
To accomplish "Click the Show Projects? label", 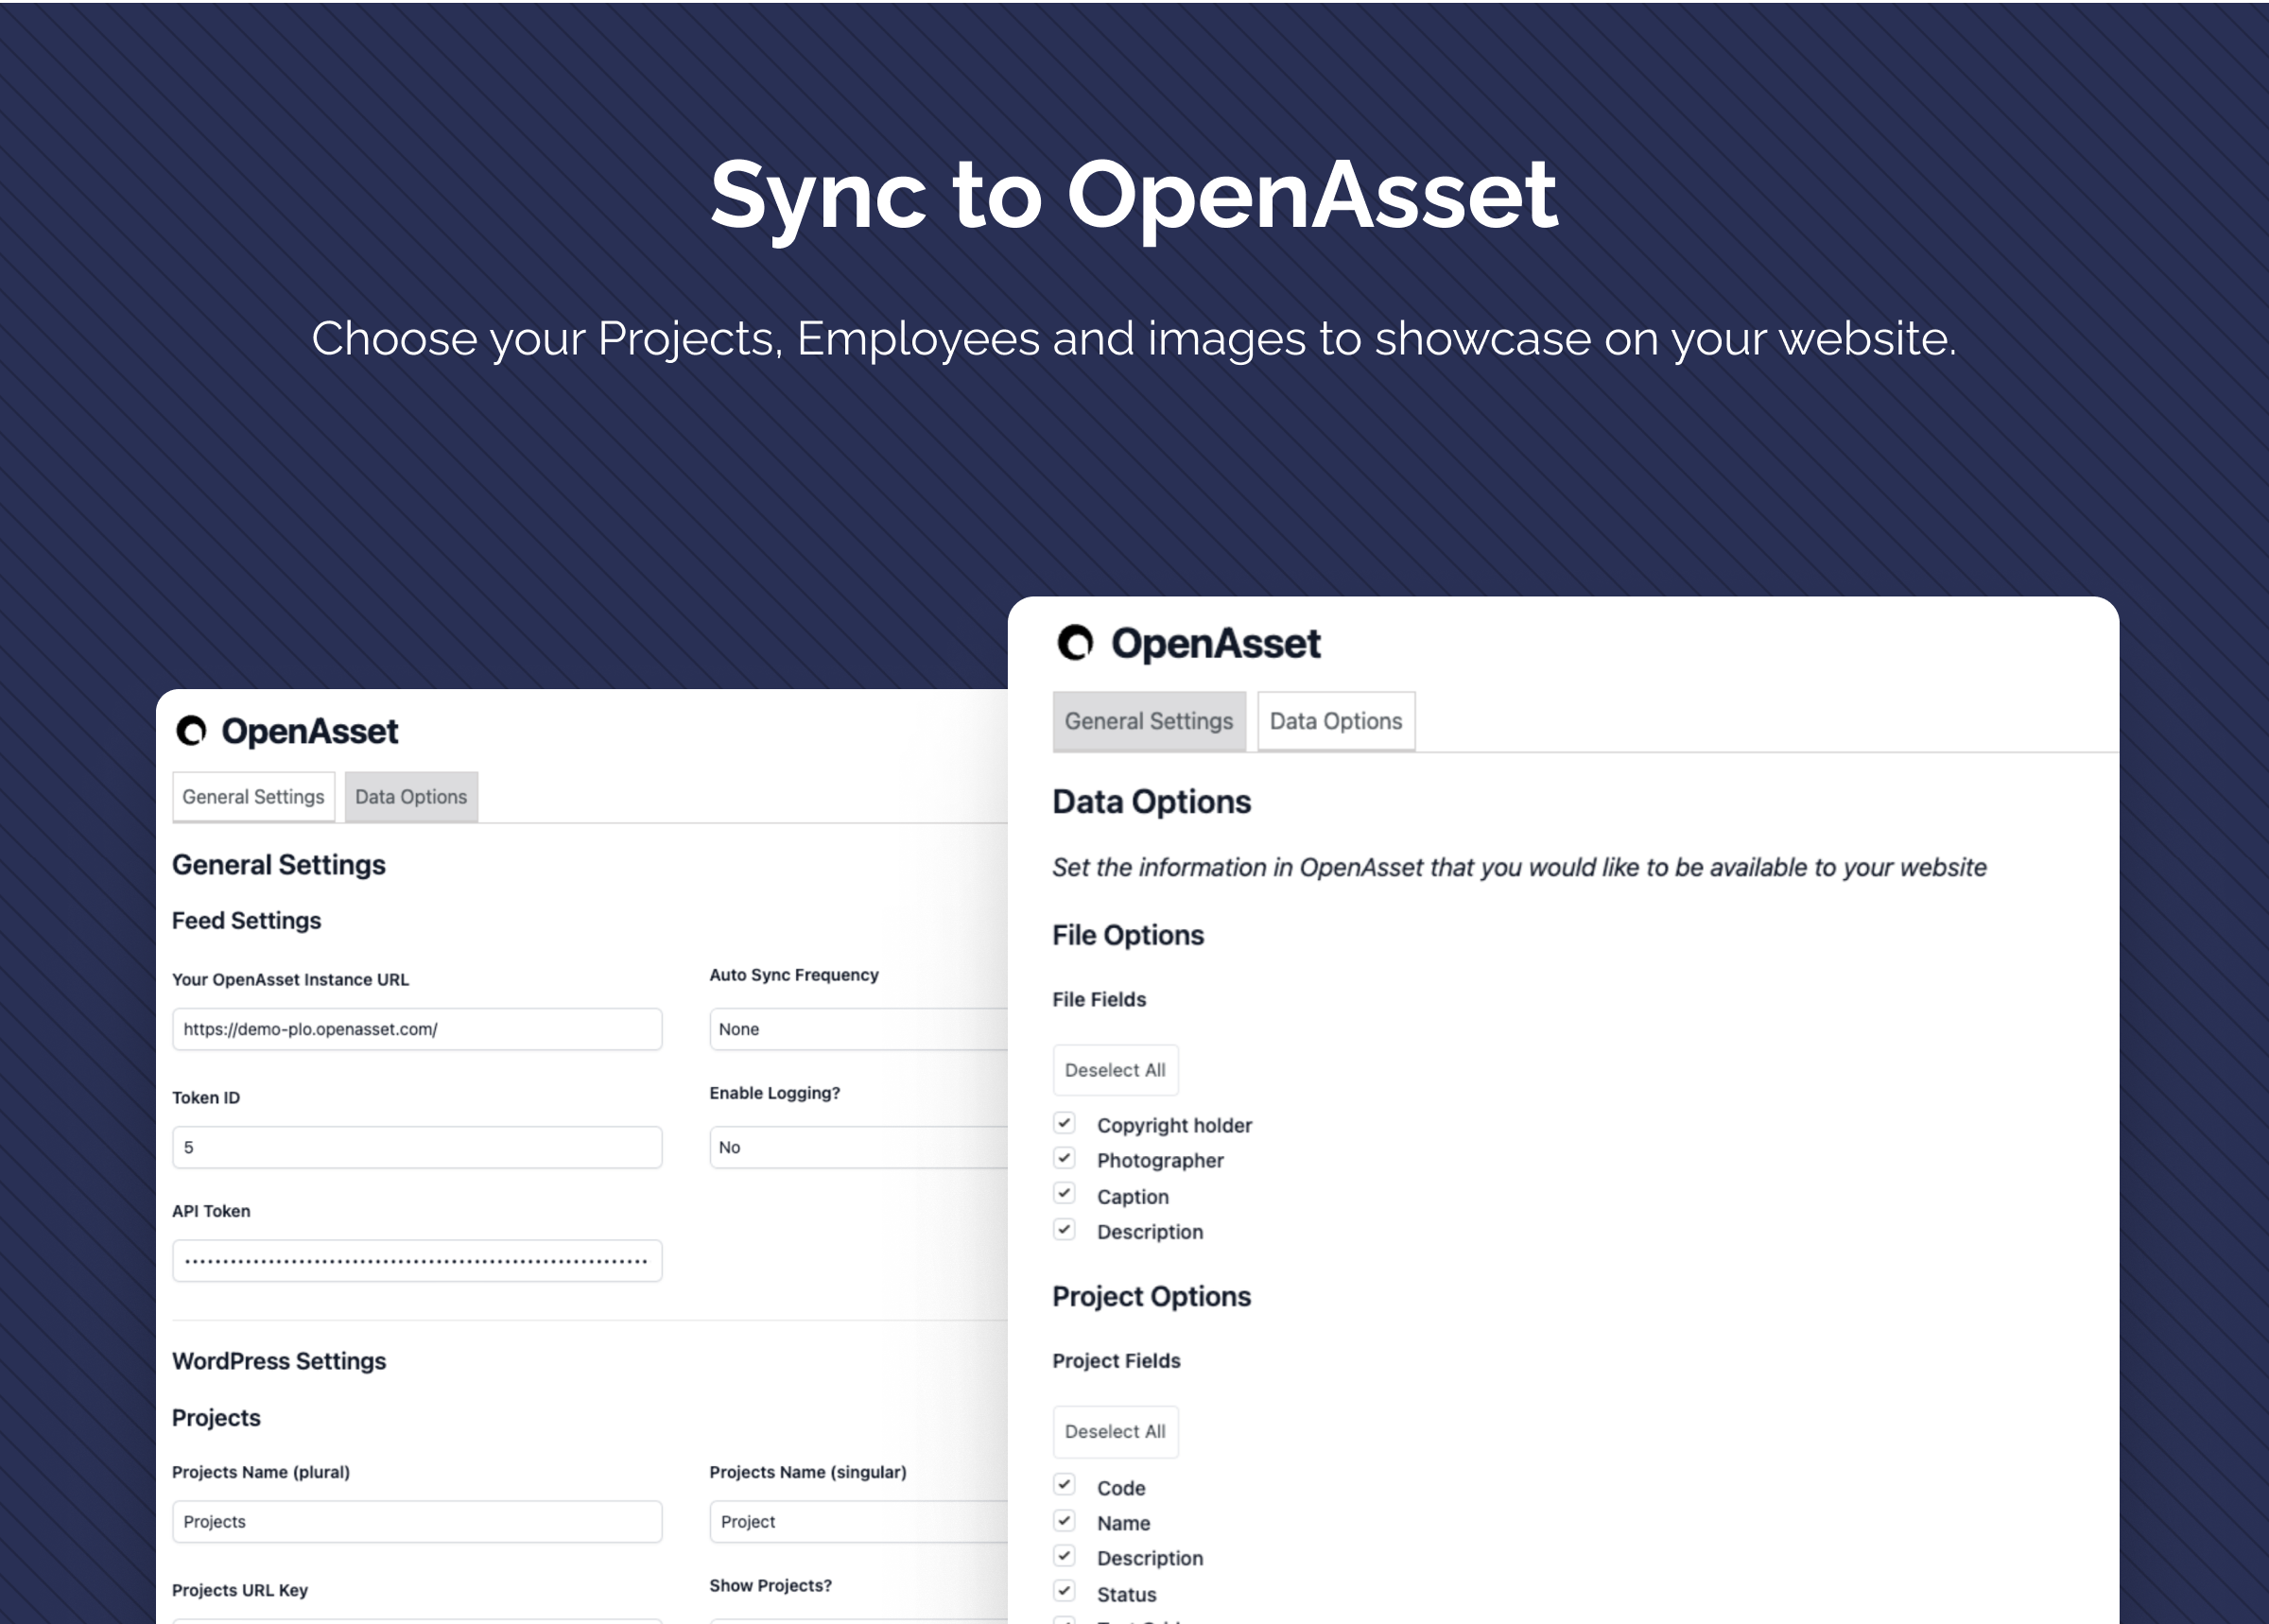I will (x=771, y=1586).
